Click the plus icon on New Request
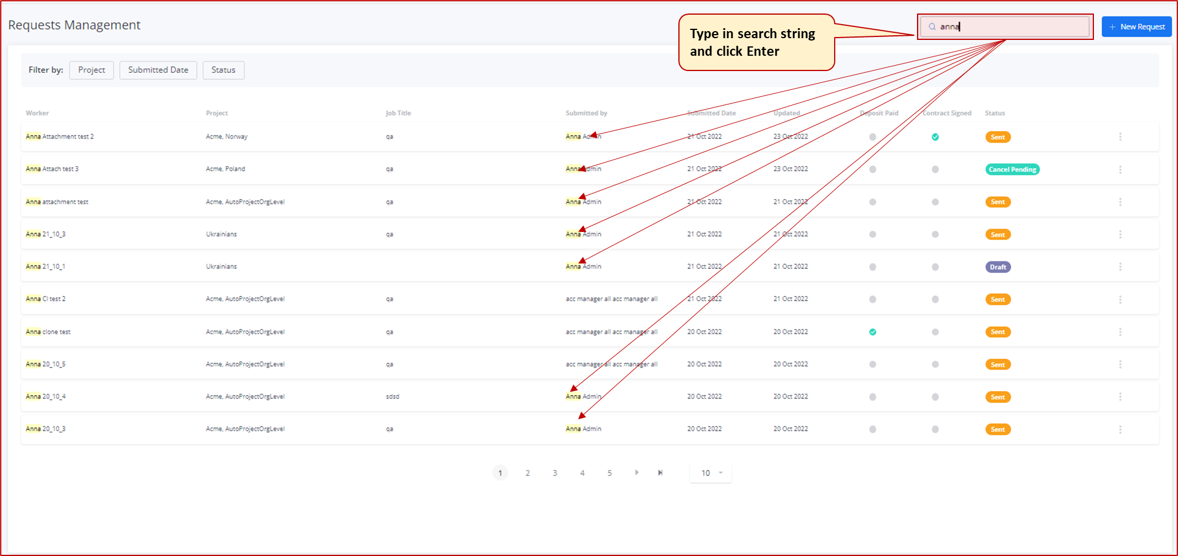This screenshot has height=556, width=1178. (x=1112, y=26)
